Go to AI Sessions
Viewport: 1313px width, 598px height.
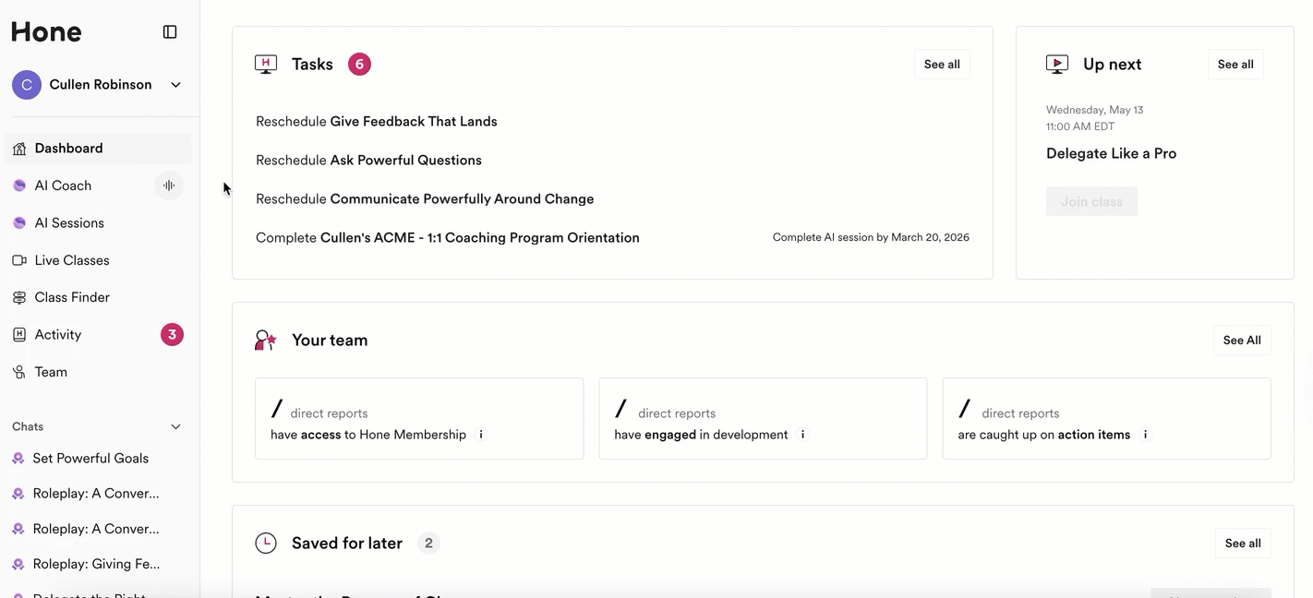click(x=69, y=223)
